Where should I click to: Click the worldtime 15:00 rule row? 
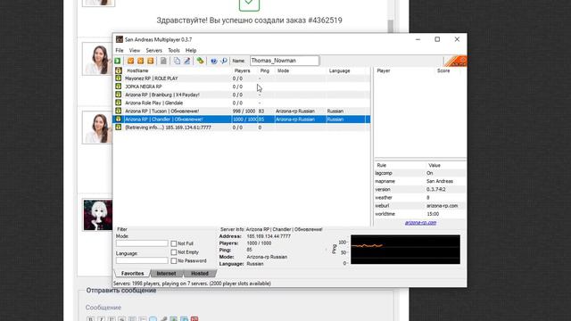point(420,214)
